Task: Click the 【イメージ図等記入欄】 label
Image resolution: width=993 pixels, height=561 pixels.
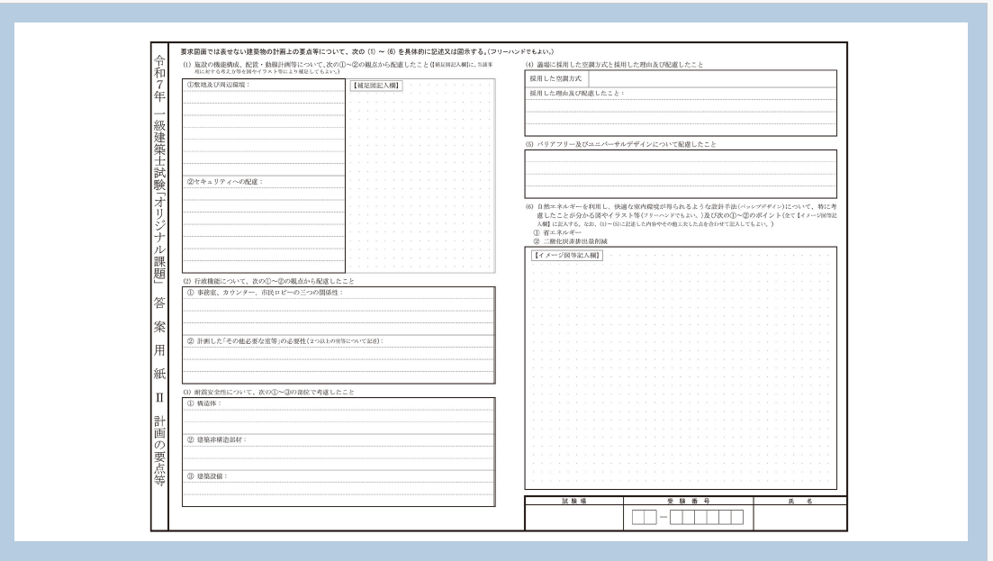Action: [x=567, y=255]
